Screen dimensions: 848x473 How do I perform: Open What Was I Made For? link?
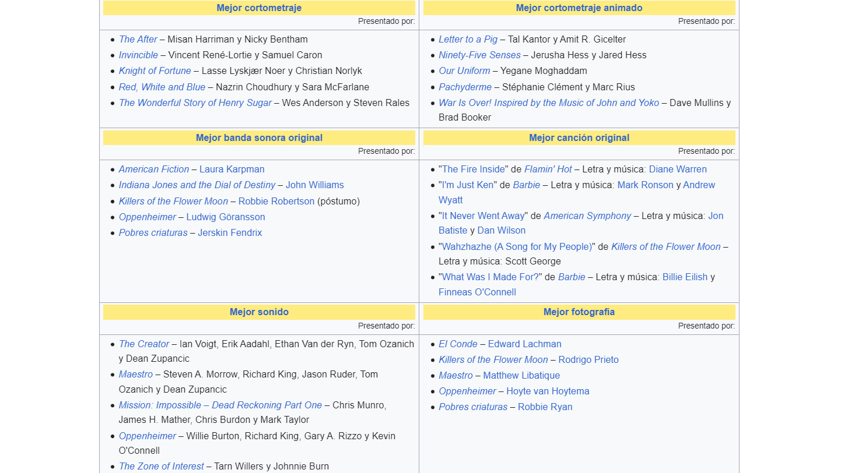coord(490,277)
